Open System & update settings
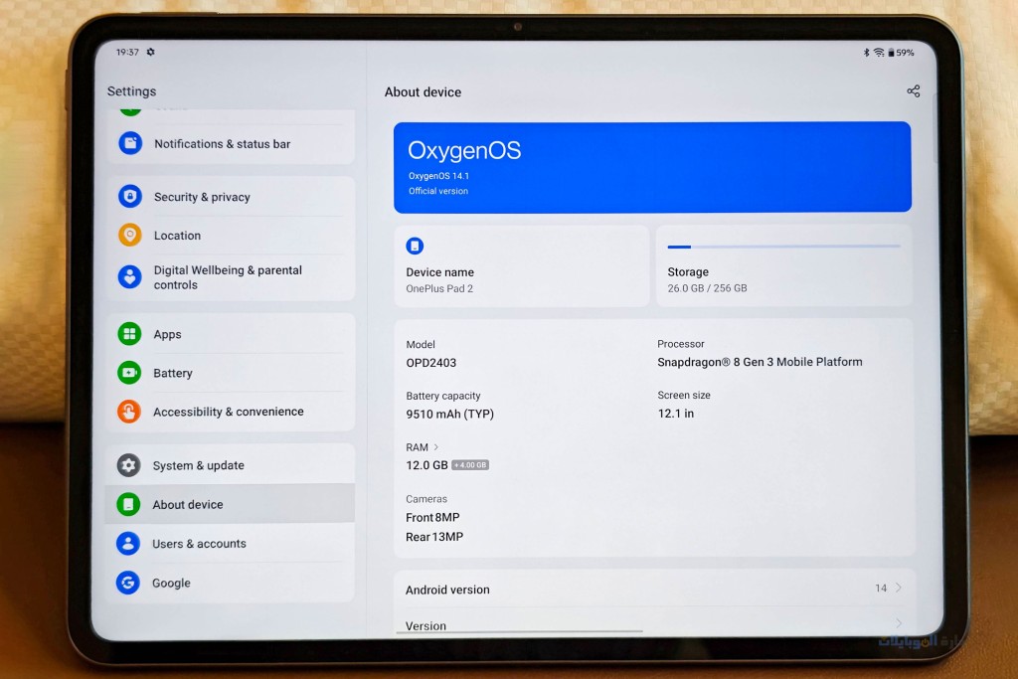This screenshot has width=1018, height=679. [x=230, y=465]
